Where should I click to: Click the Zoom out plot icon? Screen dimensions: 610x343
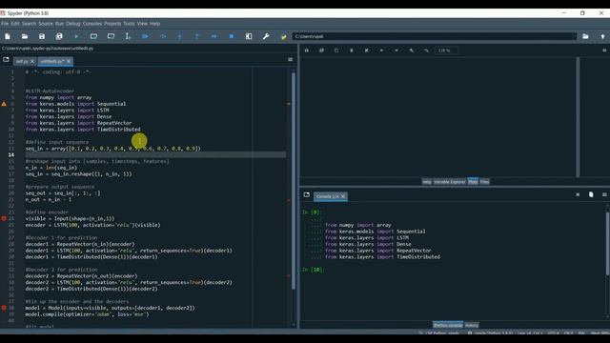coord(426,50)
